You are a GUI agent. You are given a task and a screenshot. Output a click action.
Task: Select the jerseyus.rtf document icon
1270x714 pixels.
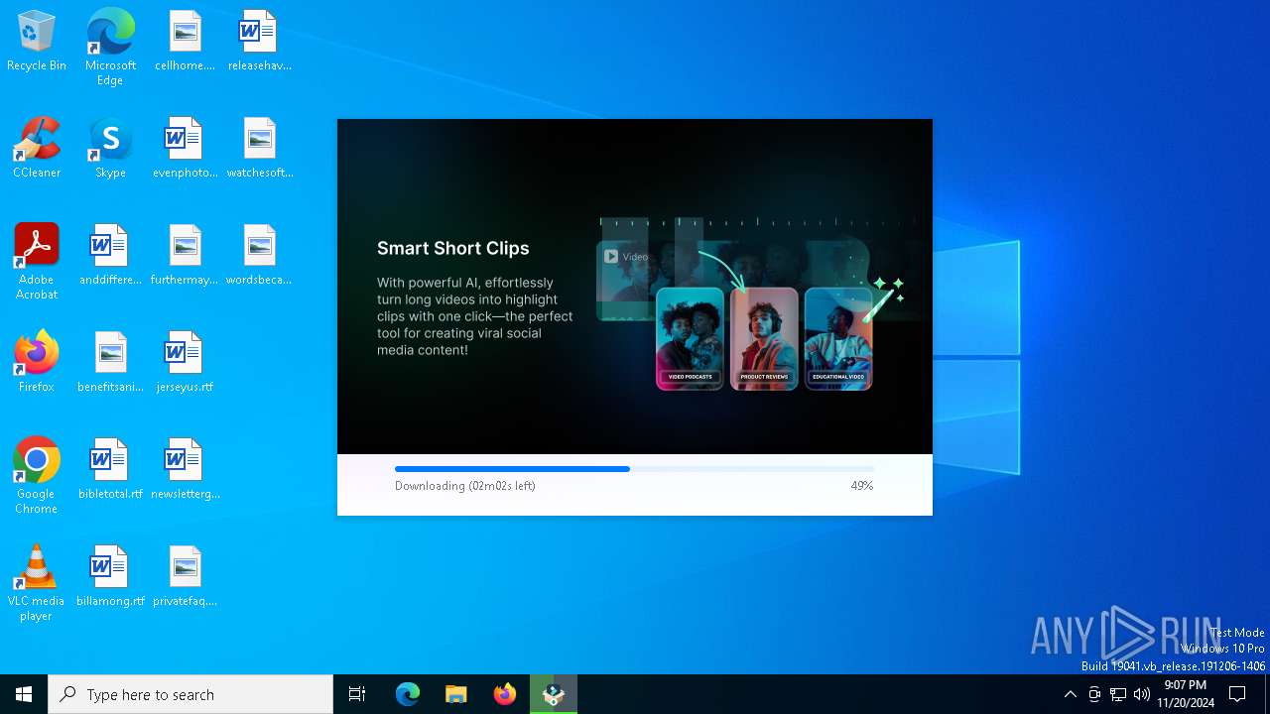pos(185,363)
